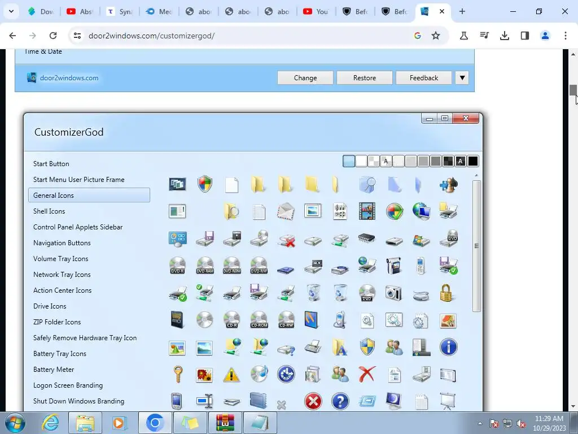578x434 pixels.
Task: Click the DVD-RAM disc icon
Action: tap(205, 266)
